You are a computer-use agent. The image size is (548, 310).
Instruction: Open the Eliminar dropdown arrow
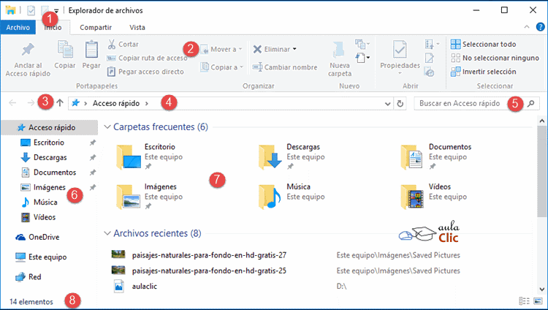tap(294, 49)
